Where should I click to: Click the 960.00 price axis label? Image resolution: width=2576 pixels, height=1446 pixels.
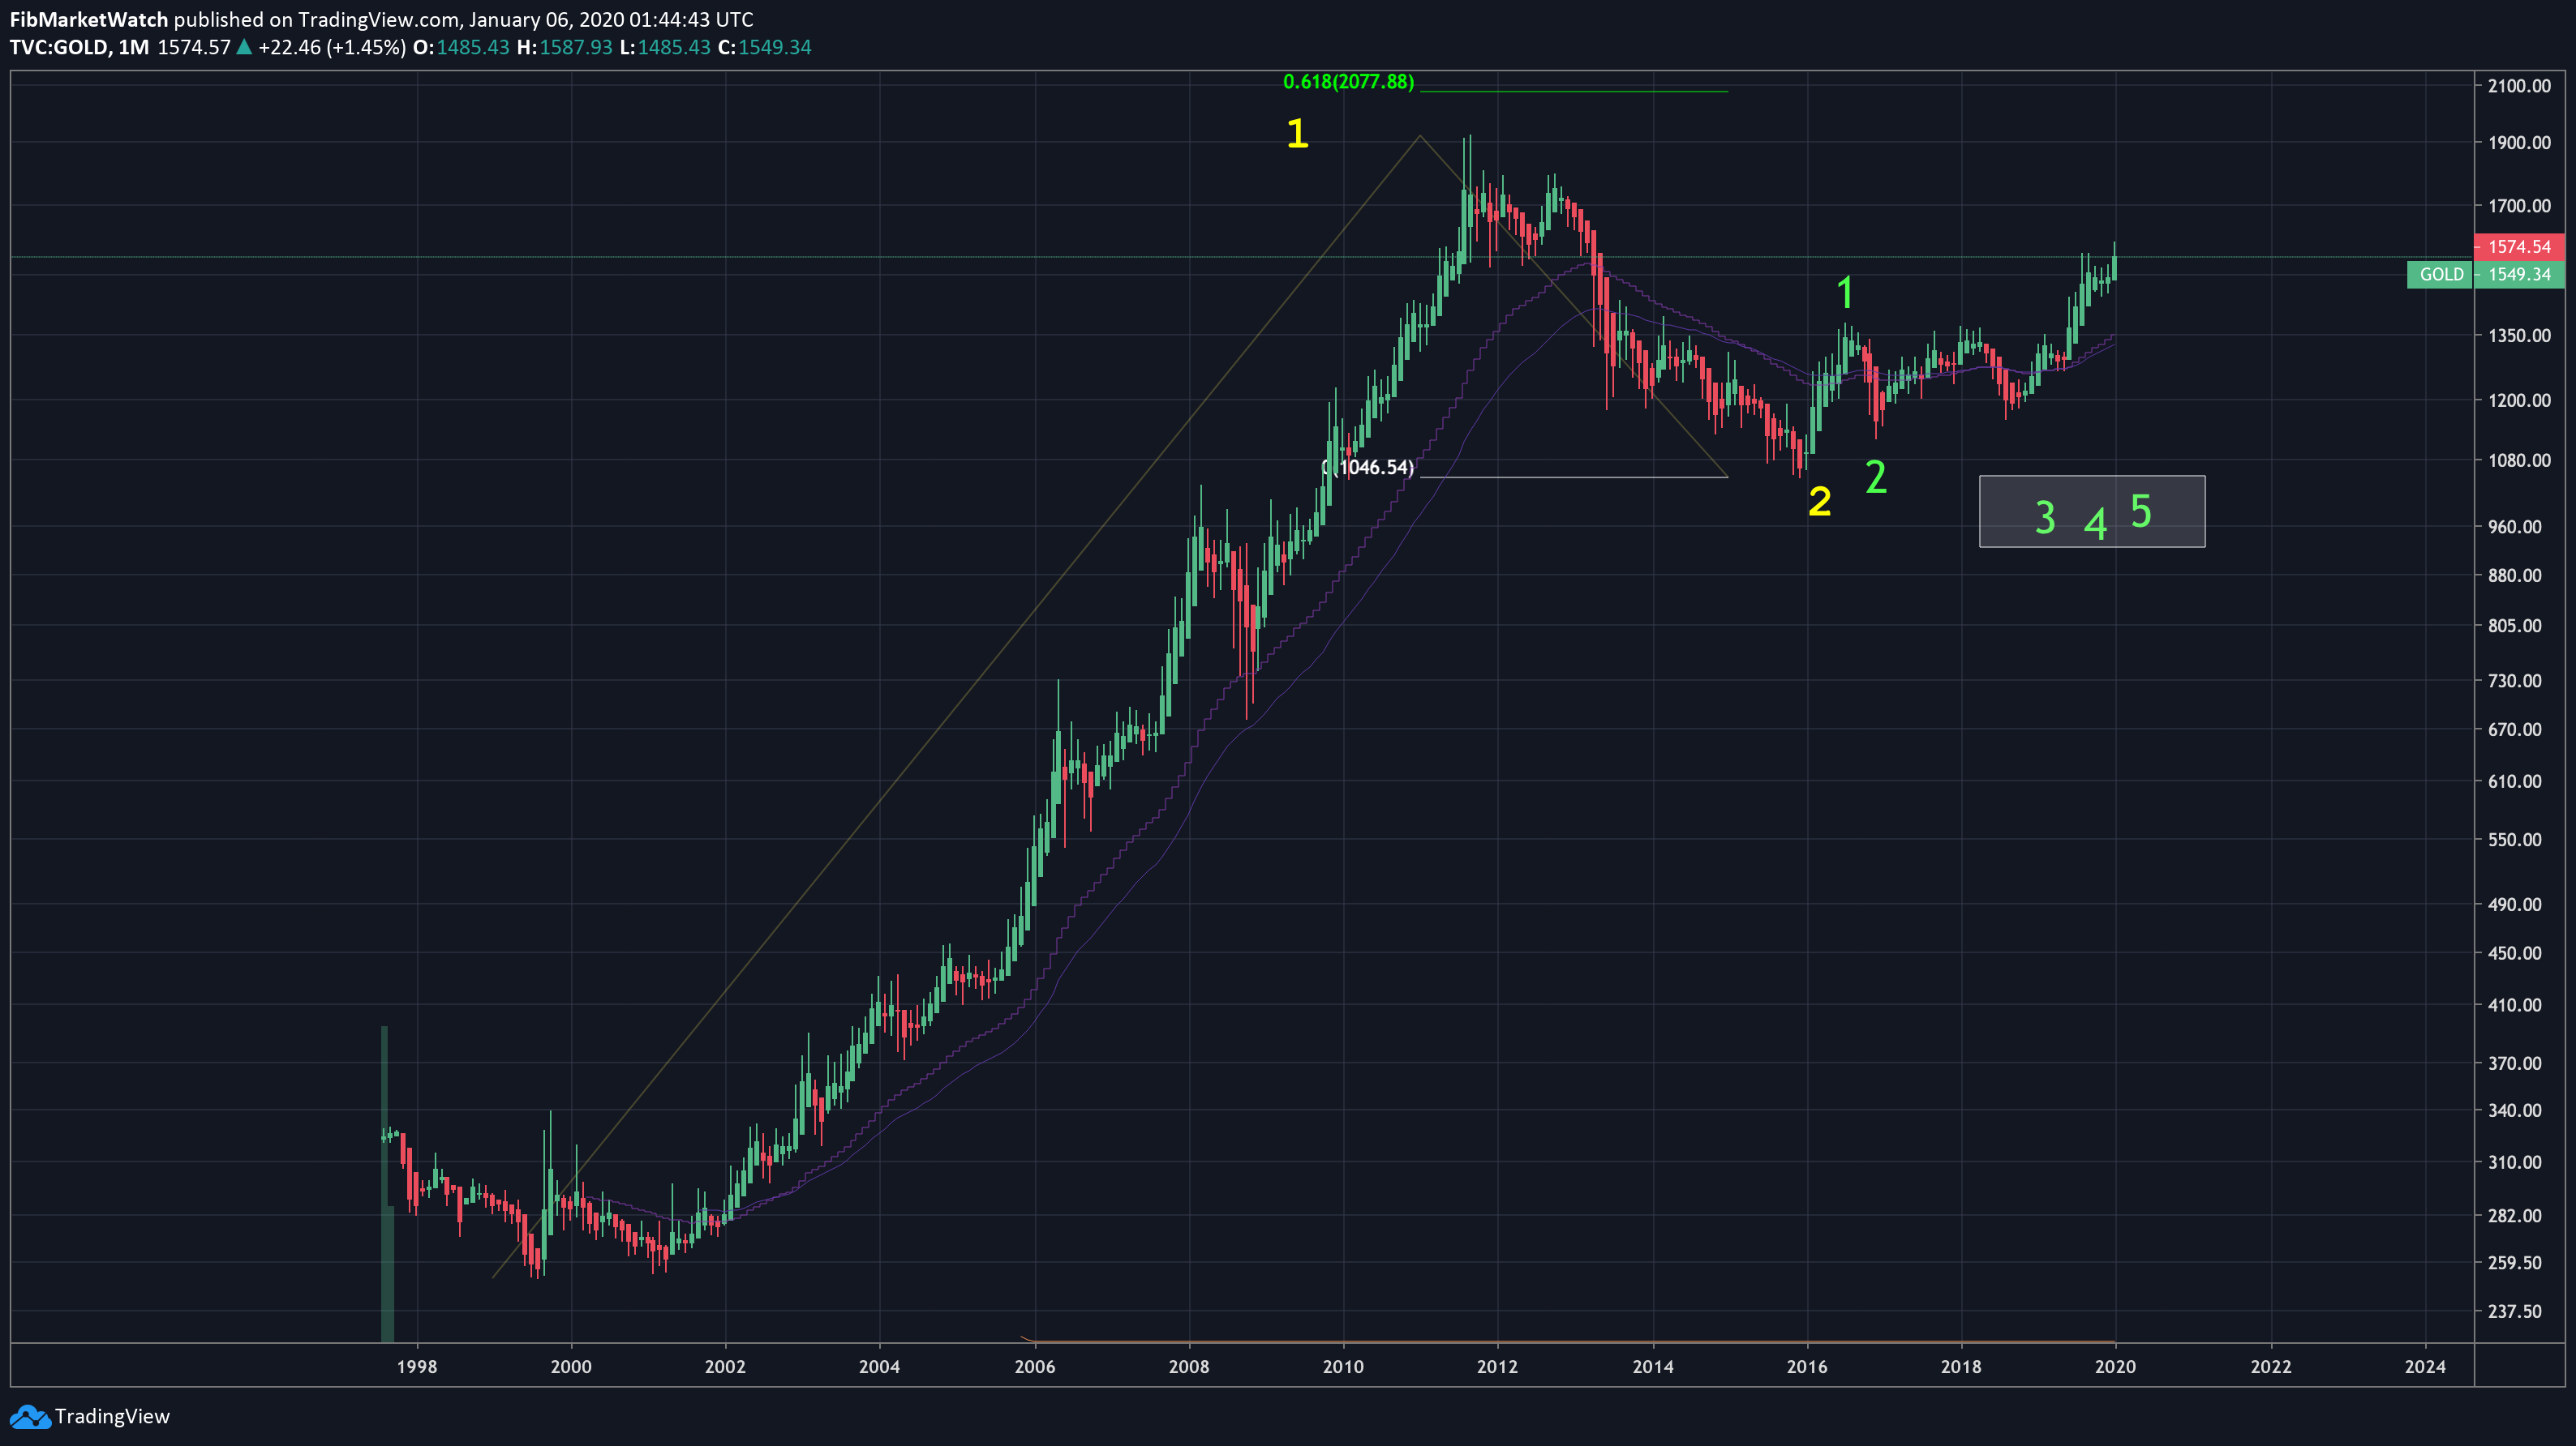pos(2514,527)
